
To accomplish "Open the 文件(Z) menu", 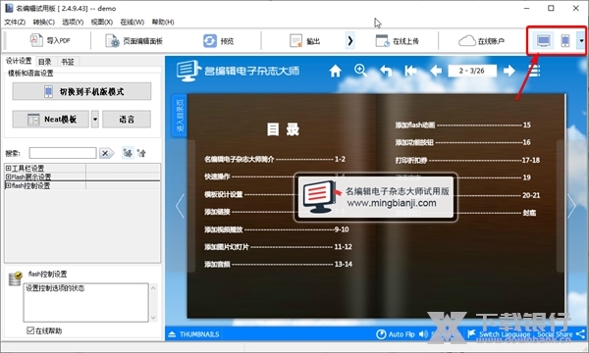I will (x=15, y=23).
